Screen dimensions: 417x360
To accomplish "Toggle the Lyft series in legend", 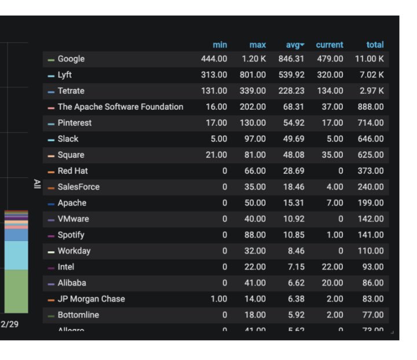I will [x=65, y=75].
